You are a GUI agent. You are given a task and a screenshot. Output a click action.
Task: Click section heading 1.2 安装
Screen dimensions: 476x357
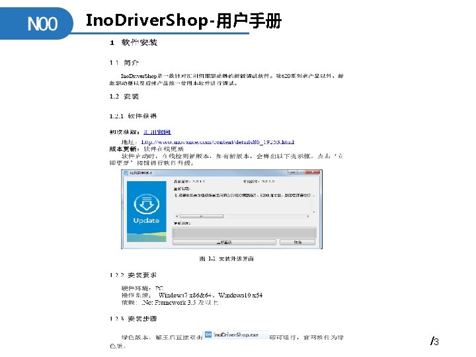tap(124, 97)
